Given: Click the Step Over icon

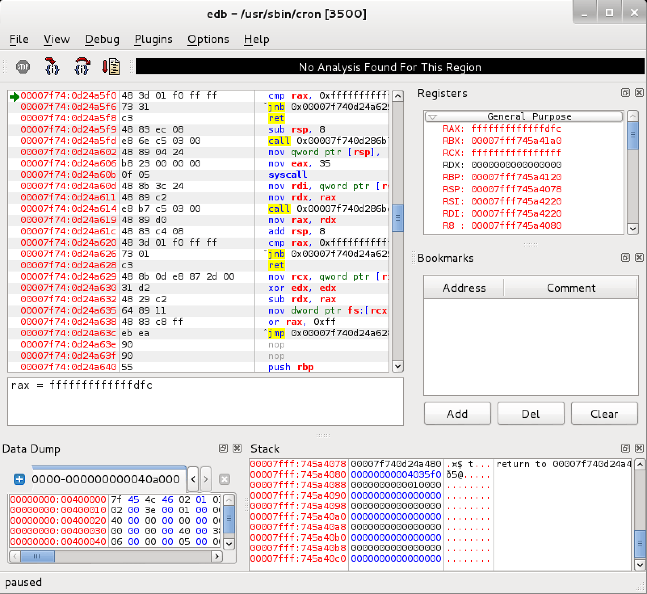Looking at the screenshot, I should tap(82, 67).
